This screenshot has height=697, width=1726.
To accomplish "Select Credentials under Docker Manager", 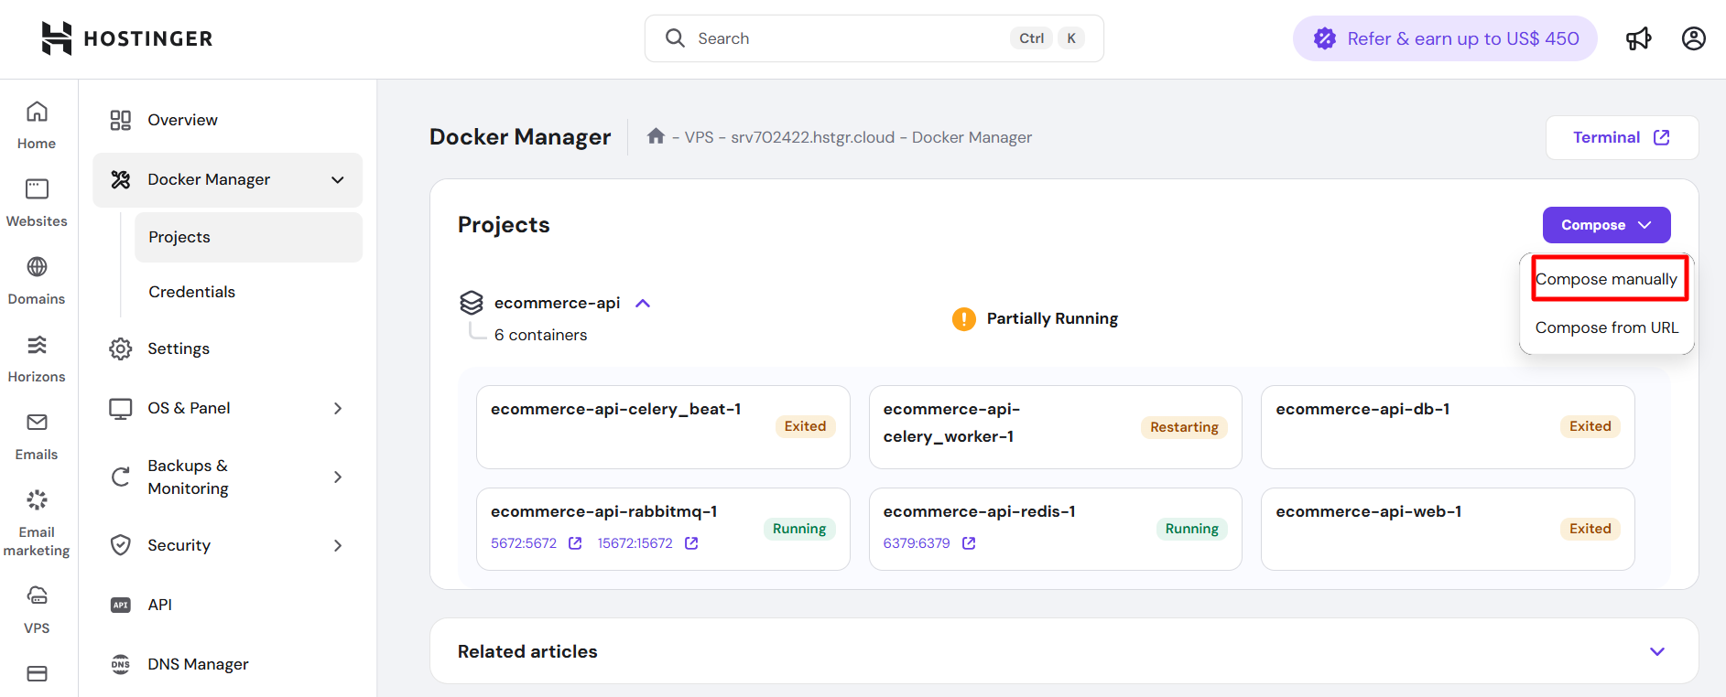I will coord(248,292).
